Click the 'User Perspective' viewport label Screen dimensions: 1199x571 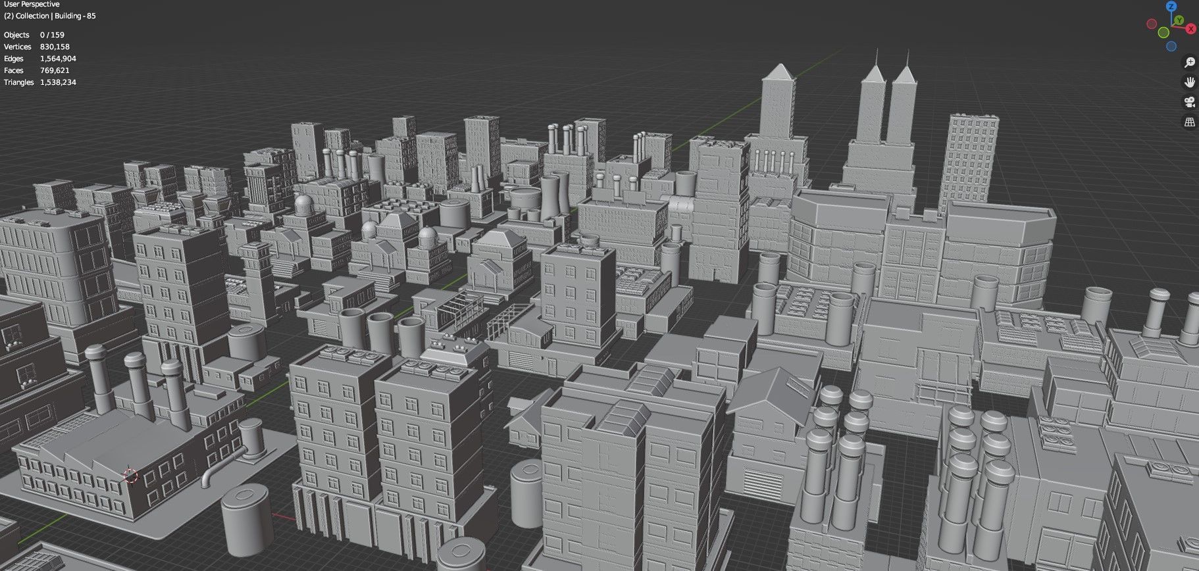click(x=32, y=4)
